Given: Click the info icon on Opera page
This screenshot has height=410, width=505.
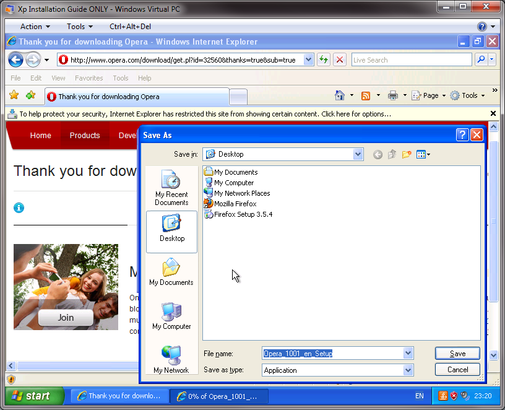Looking at the screenshot, I should click(19, 208).
